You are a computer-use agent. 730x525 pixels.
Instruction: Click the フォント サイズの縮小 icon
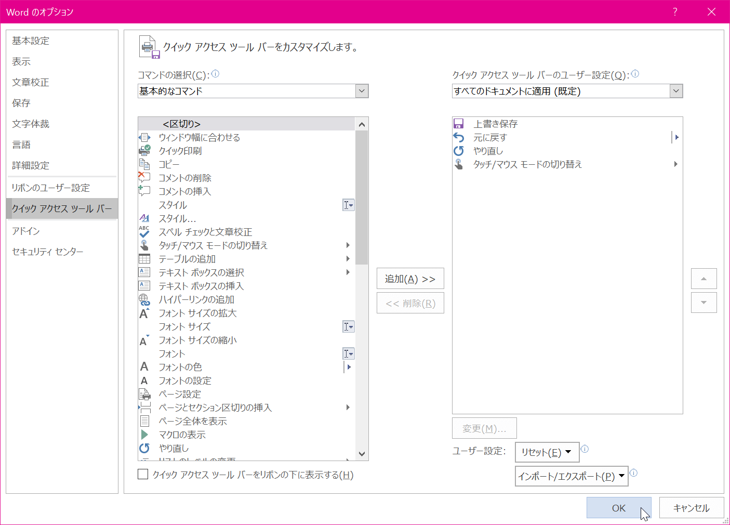point(144,340)
